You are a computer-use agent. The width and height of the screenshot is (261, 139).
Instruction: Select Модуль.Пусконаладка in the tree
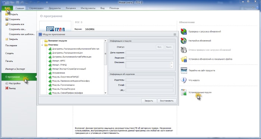coord(61,85)
